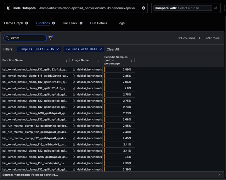The image size is (226, 180).
Task: Open Periodic Samples column options menu
Action: (131, 60)
